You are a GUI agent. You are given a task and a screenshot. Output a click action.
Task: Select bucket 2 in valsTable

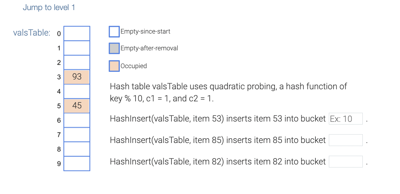point(77,62)
